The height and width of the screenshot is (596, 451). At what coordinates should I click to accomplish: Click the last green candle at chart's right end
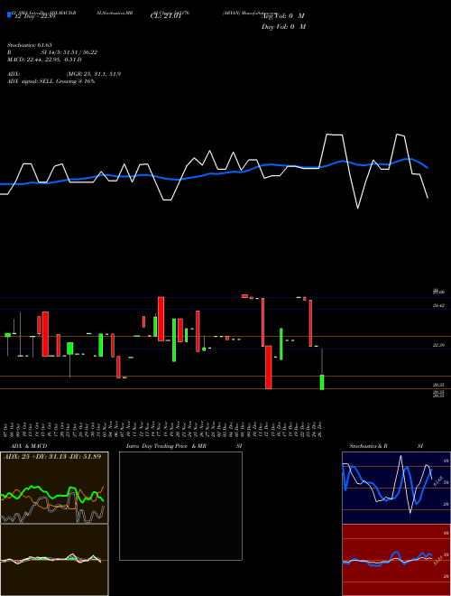322,382
